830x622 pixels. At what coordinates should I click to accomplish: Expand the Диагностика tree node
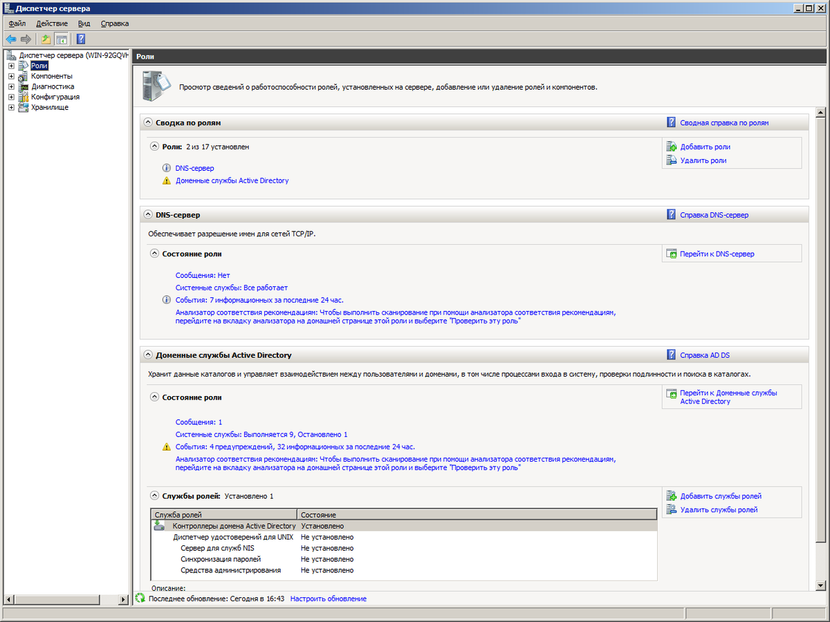(11, 86)
